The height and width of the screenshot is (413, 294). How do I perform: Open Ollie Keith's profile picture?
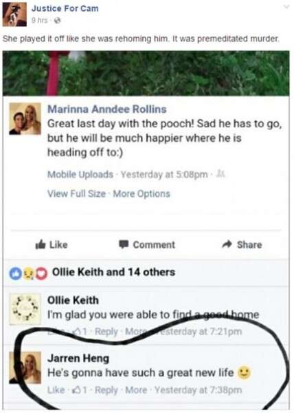pyautogui.click(x=25, y=309)
